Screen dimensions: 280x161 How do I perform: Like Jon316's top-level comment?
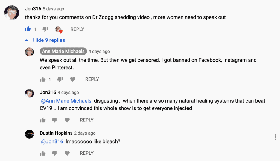[28, 29]
